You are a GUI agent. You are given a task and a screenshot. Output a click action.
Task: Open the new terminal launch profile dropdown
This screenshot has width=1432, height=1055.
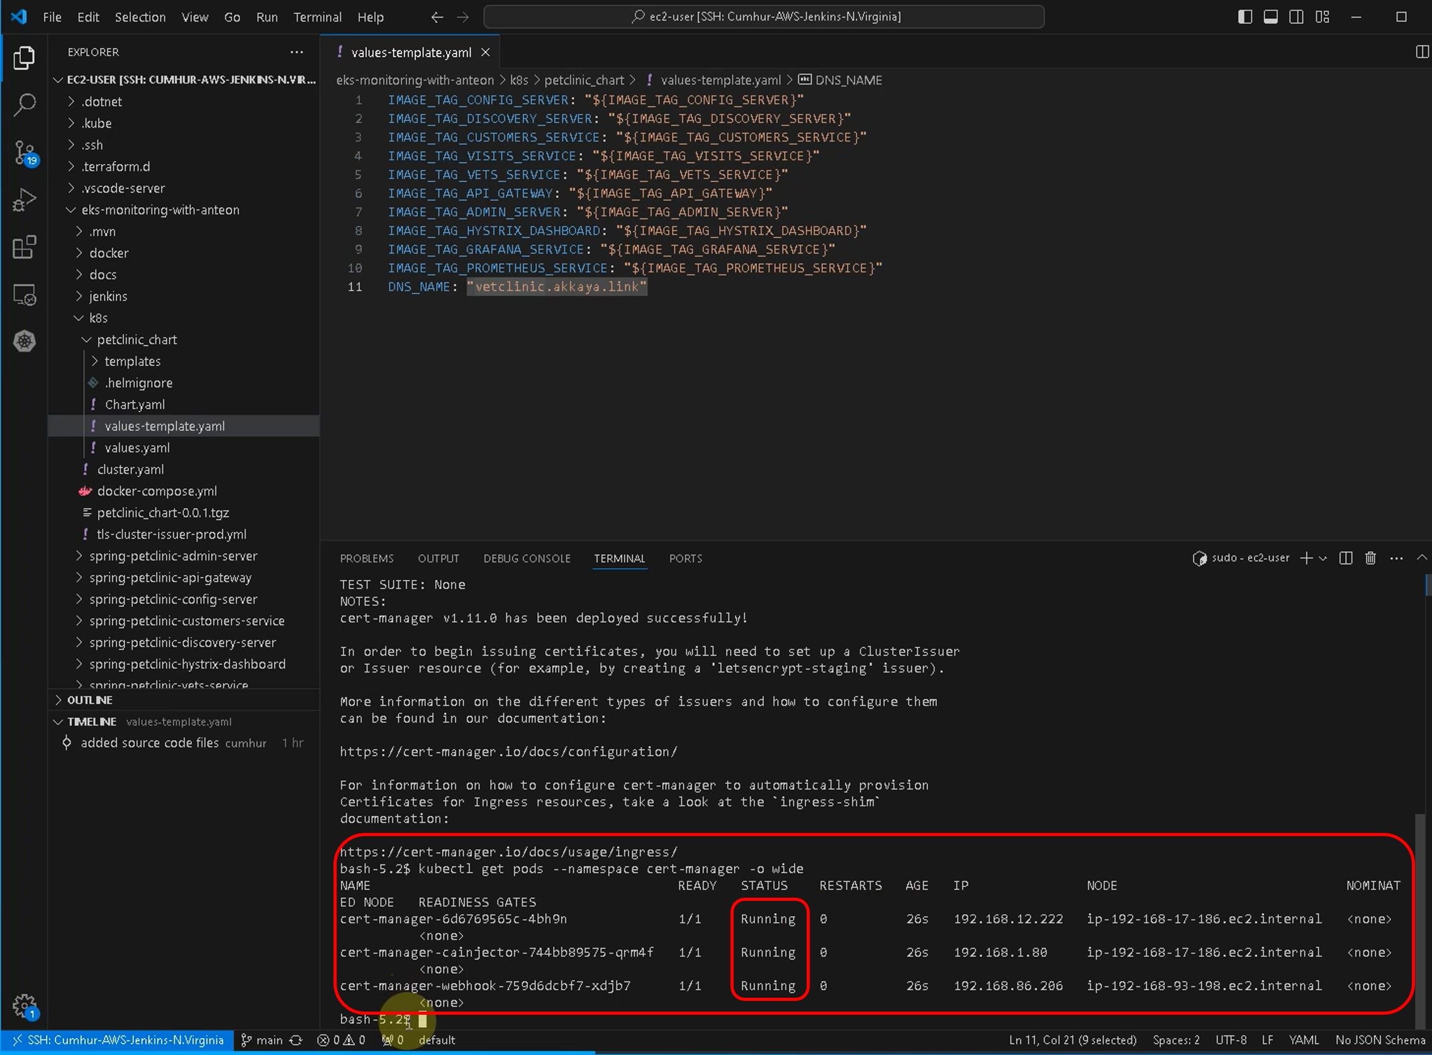(x=1323, y=558)
